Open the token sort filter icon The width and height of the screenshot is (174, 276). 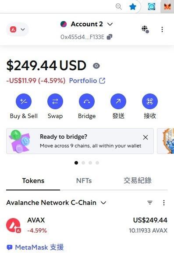(x=150, y=203)
